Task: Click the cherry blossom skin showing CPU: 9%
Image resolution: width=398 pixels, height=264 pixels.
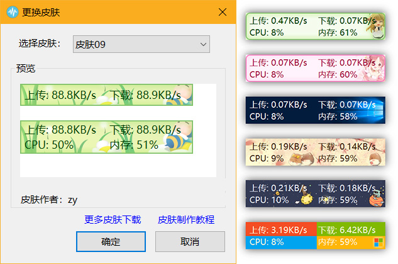Action: tap(316, 152)
